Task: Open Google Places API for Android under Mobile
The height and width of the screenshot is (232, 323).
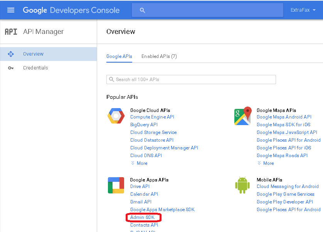Action: 289,210
